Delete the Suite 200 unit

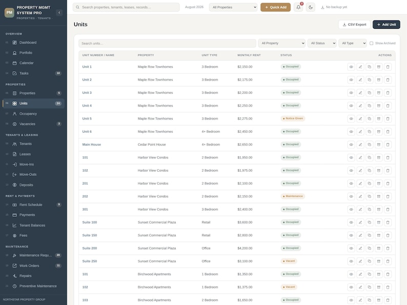[388, 249]
